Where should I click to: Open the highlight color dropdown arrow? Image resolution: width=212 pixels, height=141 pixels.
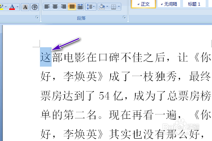coord(6,7)
